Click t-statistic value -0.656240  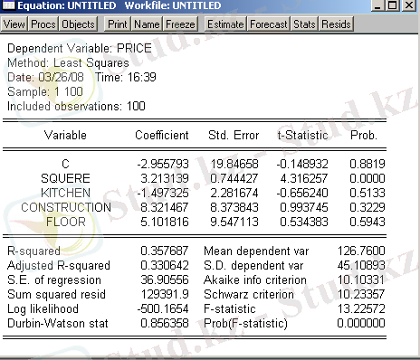(302, 193)
